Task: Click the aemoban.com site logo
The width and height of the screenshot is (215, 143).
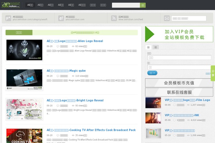Action: 11,5
